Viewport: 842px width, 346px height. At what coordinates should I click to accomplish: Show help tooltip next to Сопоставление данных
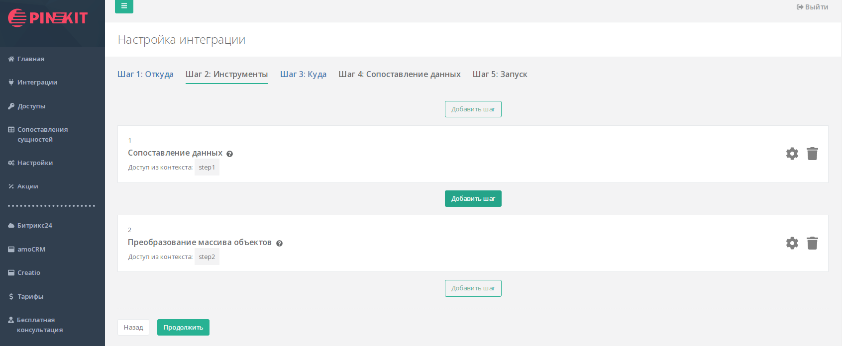click(x=229, y=154)
